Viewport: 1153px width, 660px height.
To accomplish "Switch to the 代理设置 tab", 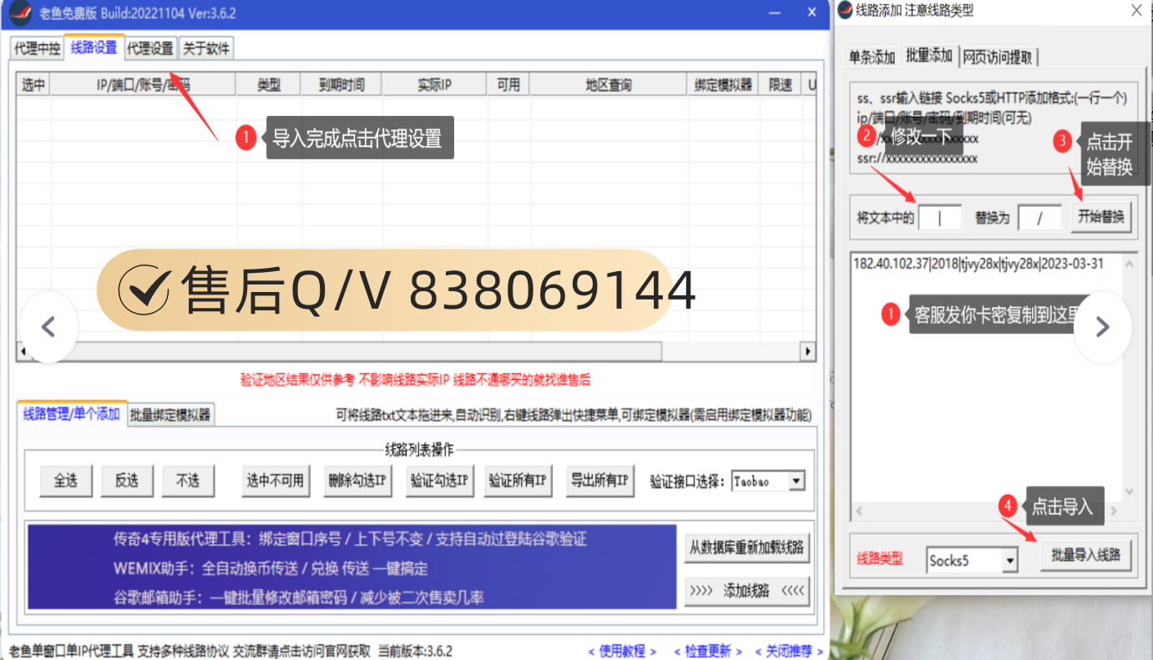I will pyautogui.click(x=150, y=48).
